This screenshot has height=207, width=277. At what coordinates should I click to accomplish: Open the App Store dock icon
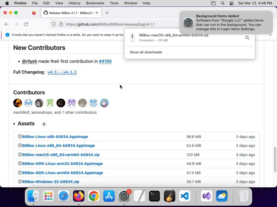click(x=109, y=196)
